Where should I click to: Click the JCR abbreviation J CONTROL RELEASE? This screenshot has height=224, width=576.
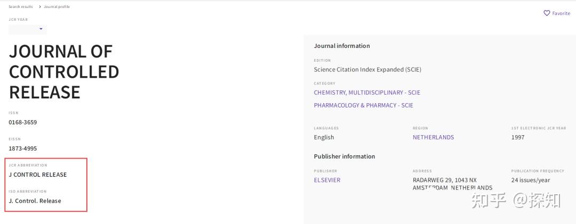[38, 175]
